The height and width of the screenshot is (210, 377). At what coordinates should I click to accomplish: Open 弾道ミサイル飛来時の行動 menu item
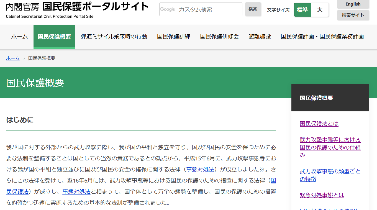114,37
